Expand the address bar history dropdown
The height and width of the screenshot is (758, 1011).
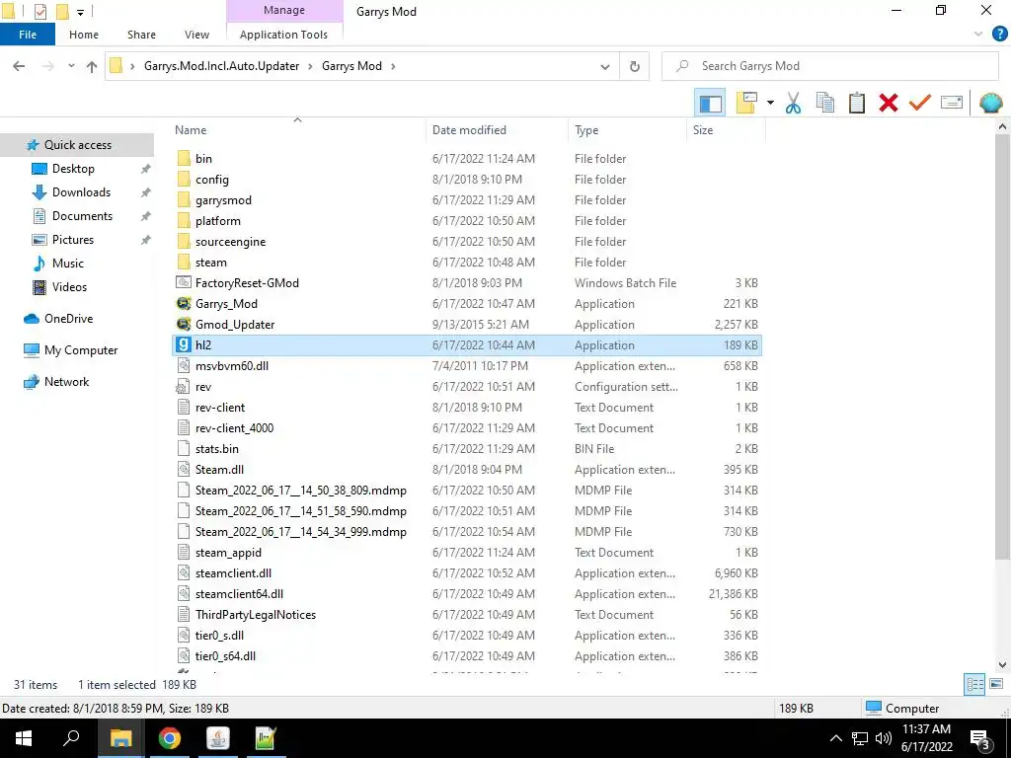605,66
